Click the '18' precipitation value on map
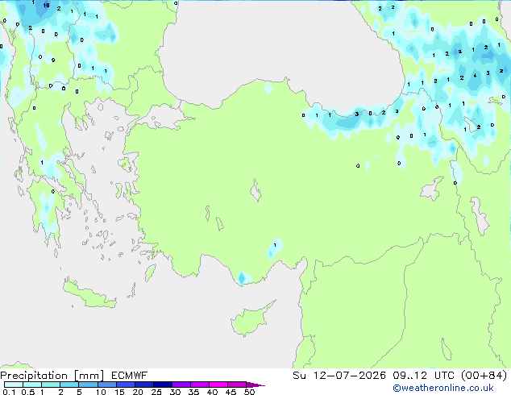 [x=46, y=5]
